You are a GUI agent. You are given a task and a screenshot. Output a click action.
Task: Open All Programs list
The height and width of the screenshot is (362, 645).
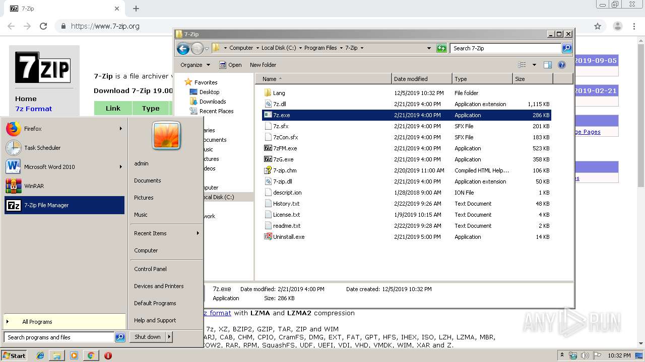coord(64,322)
